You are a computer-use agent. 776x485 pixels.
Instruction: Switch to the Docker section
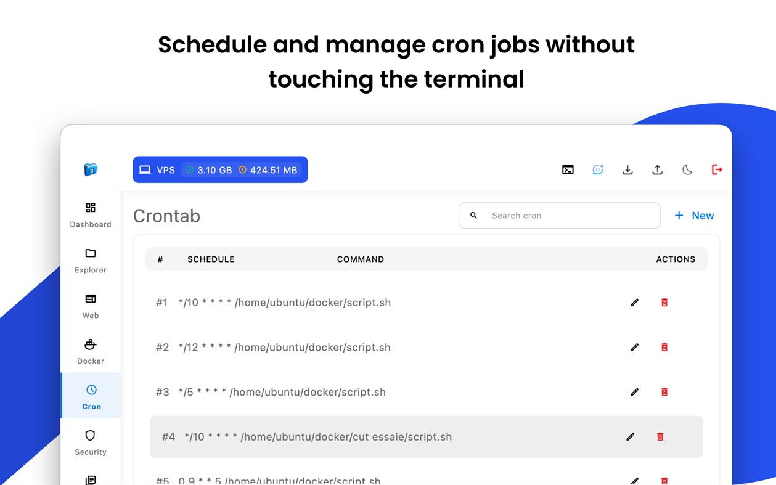click(91, 352)
